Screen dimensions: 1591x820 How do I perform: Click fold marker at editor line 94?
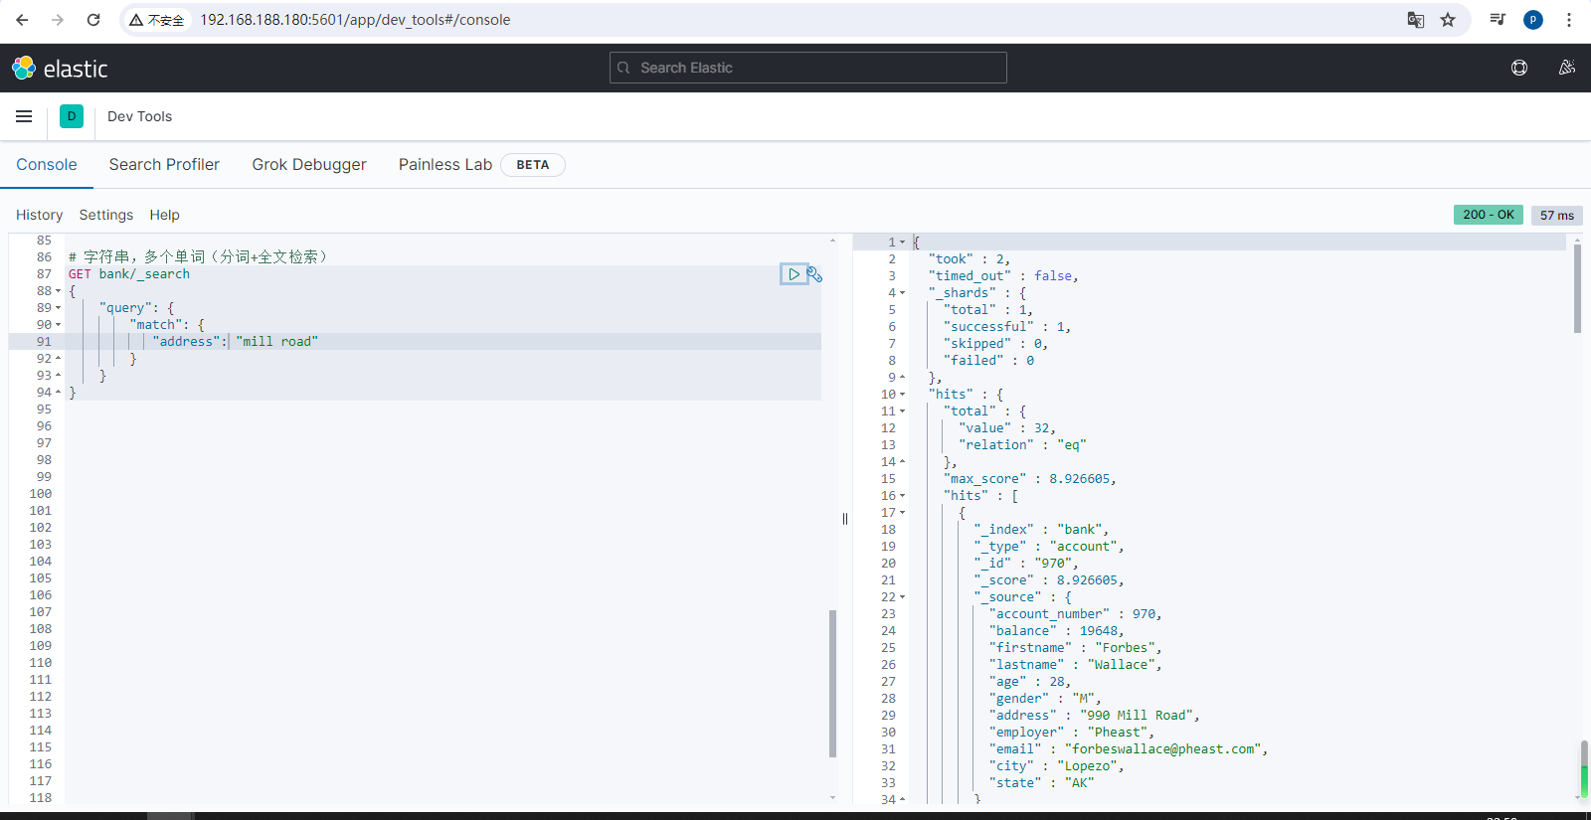[59, 393]
